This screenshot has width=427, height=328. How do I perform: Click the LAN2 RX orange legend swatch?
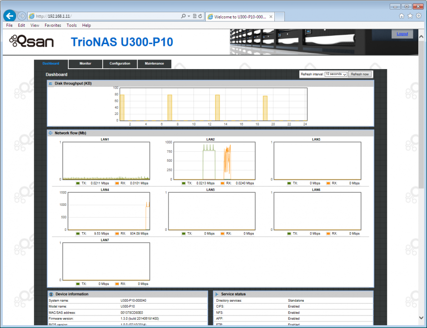coord(223,184)
